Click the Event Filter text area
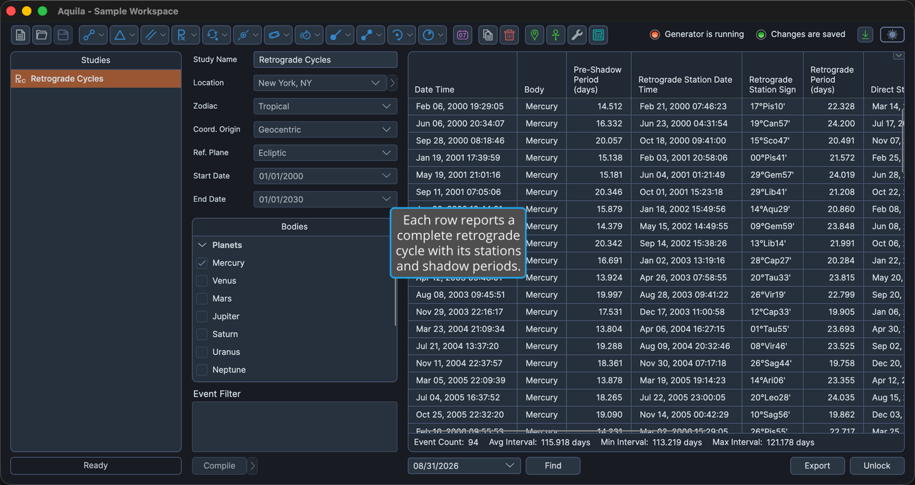 click(295, 427)
